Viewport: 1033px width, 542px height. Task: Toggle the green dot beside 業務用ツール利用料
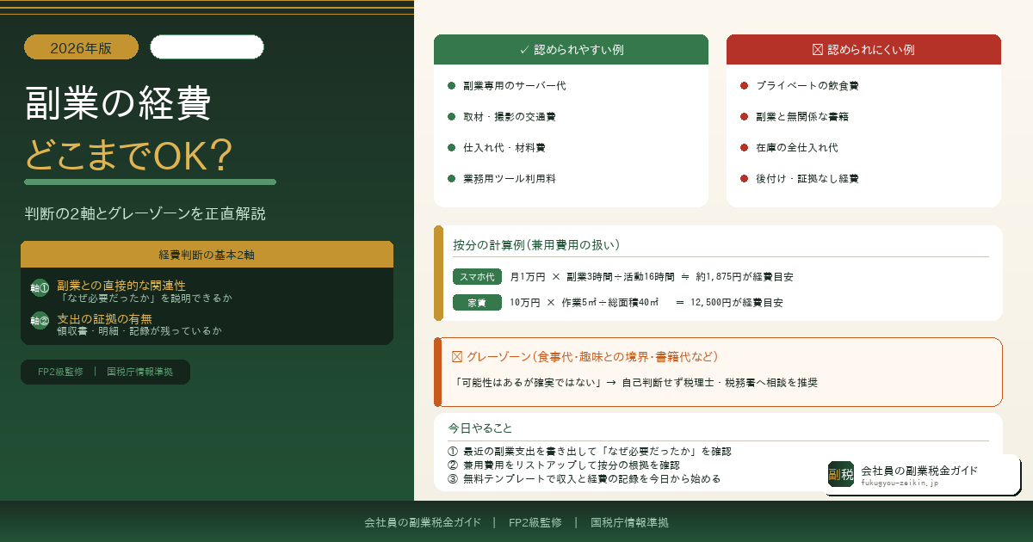[449, 179]
